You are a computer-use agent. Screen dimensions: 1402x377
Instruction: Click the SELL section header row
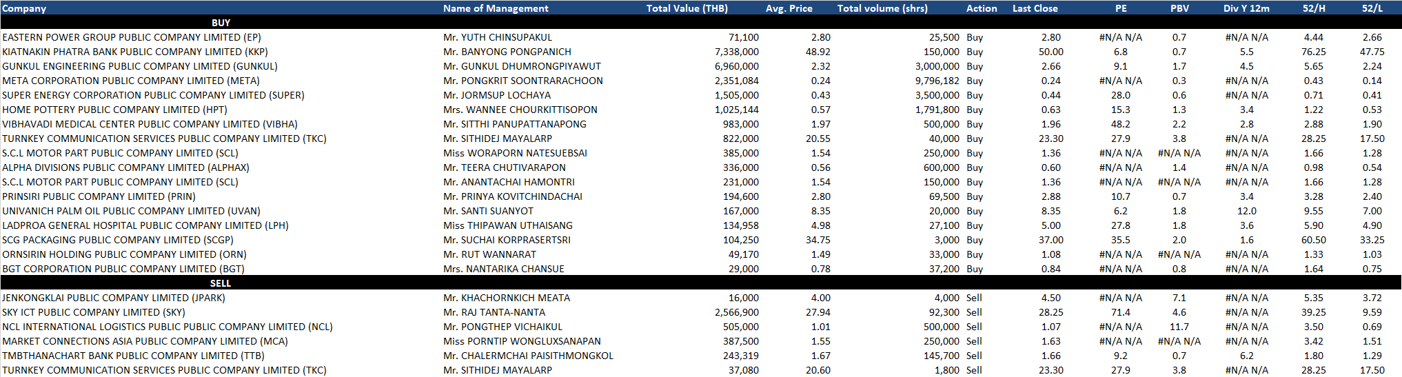tap(221, 283)
